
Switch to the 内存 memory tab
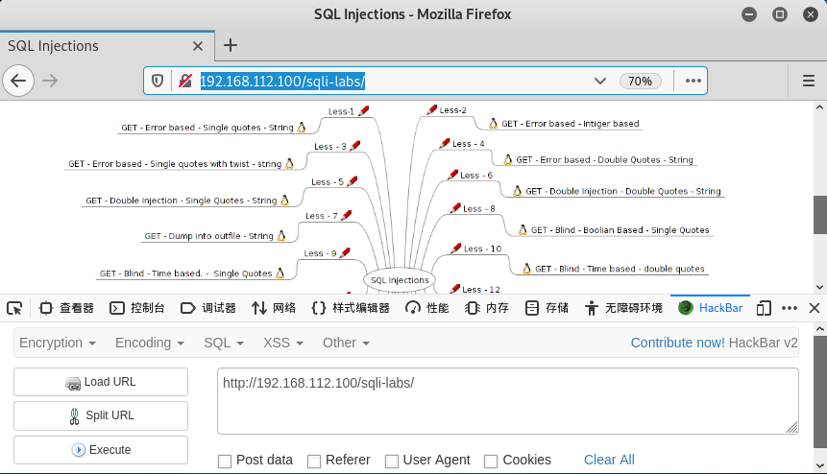point(487,308)
